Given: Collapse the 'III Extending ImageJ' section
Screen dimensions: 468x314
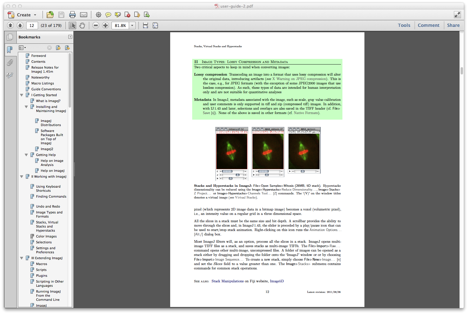Looking at the screenshot, I should click(22, 258).
